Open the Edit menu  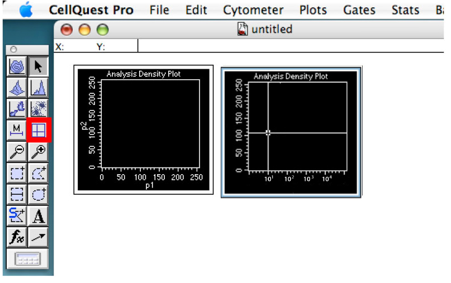tap(196, 10)
